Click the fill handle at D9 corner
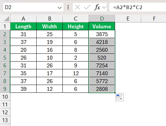 point(115,92)
